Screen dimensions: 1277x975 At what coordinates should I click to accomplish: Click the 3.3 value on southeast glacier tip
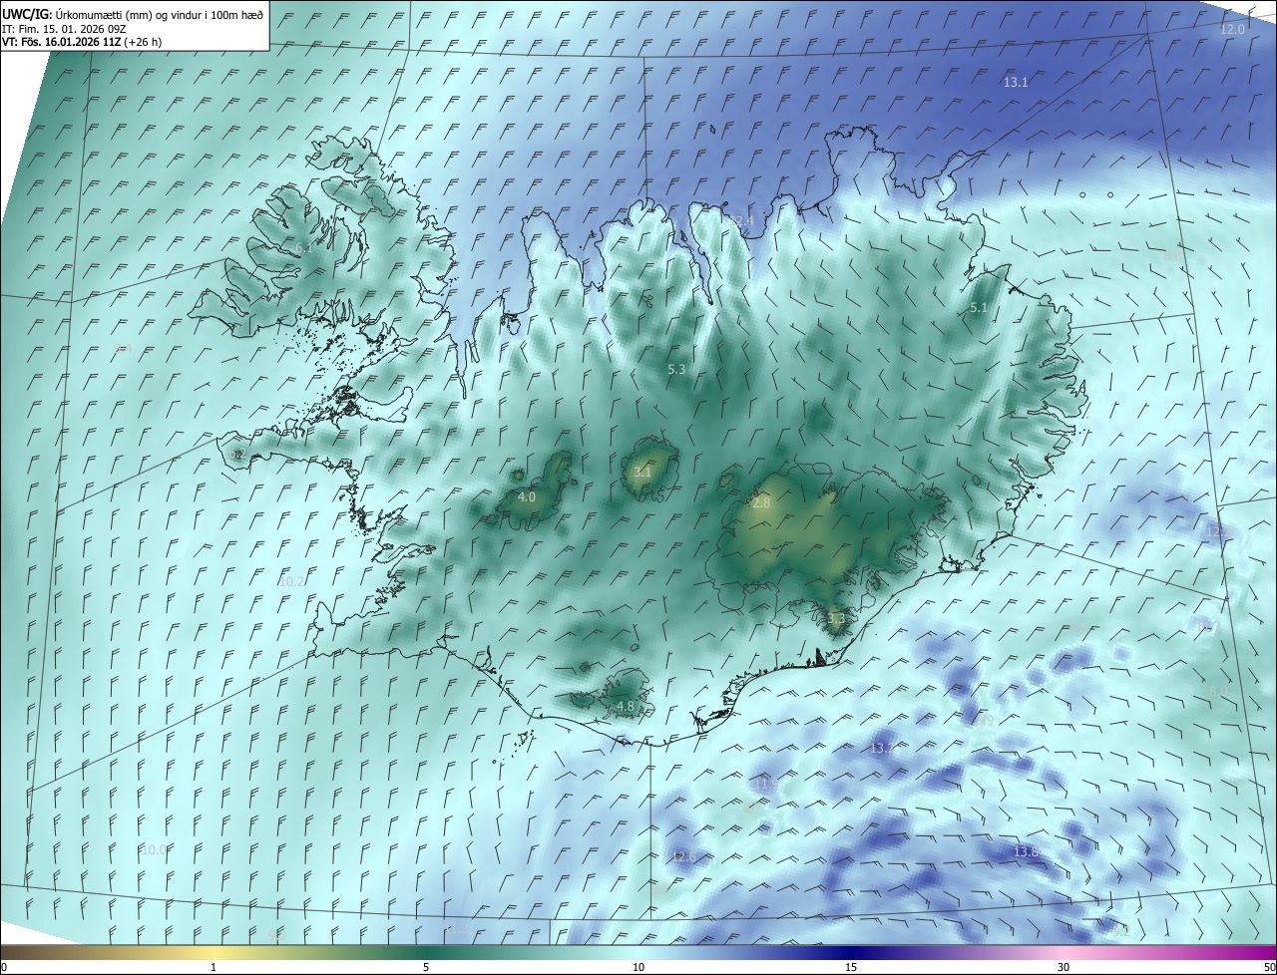tap(836, 618)
